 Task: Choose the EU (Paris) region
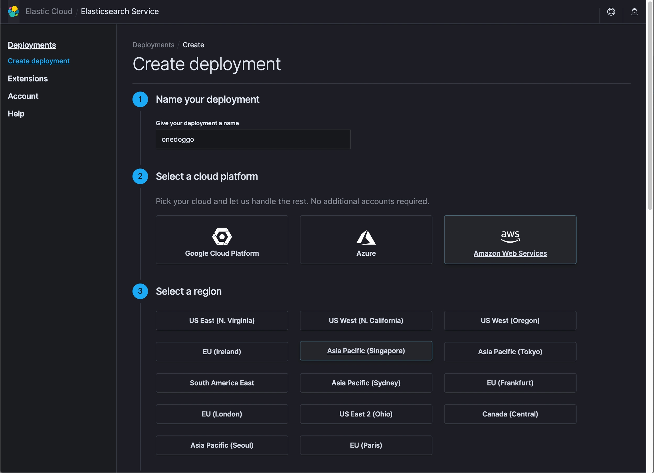click(366, 445)
